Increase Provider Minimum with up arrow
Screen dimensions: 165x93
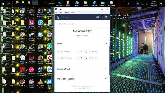coord(86,51)
